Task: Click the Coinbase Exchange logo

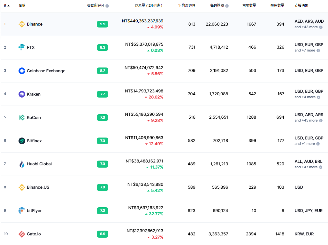Action: [x=22, y=71]
